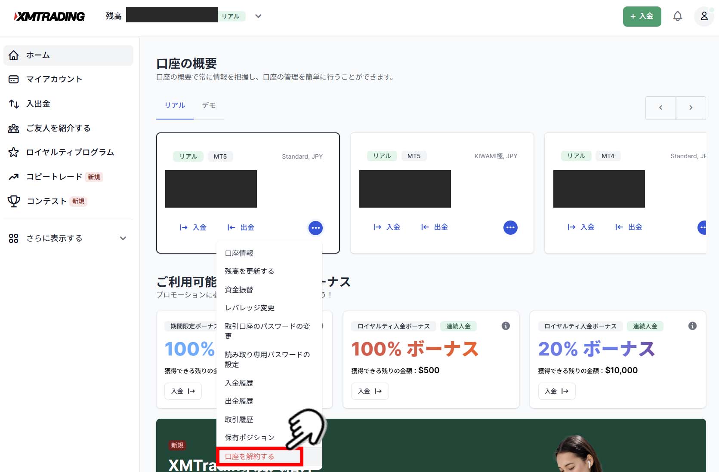Click 出金 on the MT5 Standard account card
The width and height of the screenshot is (719, 472).
coord(241,227)
